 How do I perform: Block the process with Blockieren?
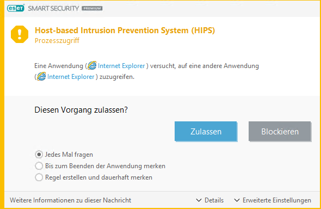coord(280,131)
